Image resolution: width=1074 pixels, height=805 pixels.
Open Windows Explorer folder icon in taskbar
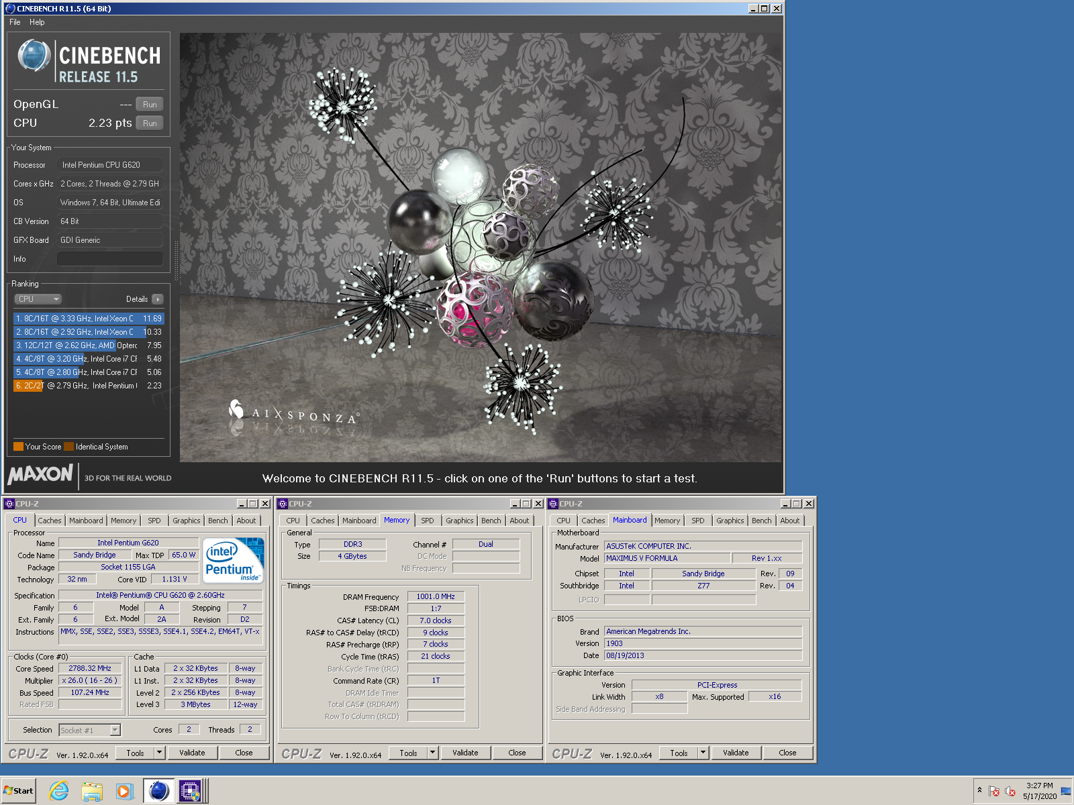pyautogui.click(x=92, y=791)
